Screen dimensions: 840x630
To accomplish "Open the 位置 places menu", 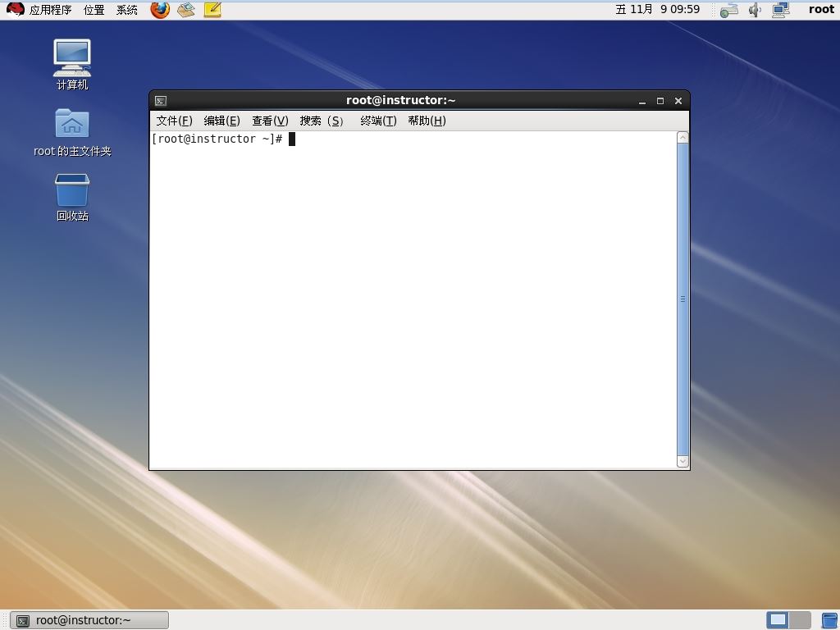I will [94, 10].
